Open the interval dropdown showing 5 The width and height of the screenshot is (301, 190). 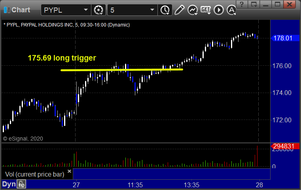[x=152, y=10]
